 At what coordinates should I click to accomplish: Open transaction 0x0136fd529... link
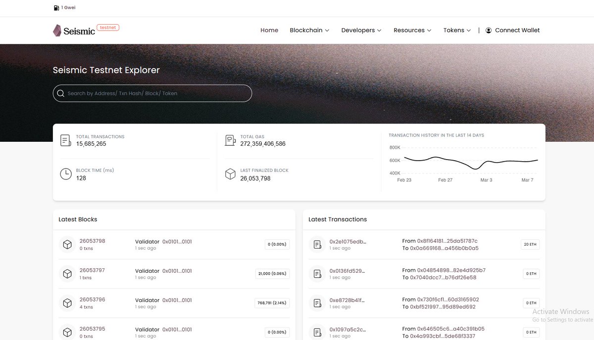point(348,271)
